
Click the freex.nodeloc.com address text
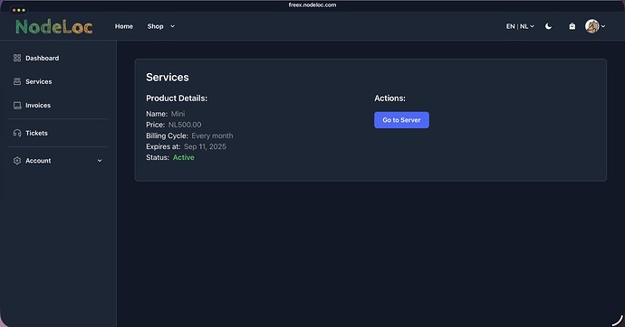coord(312,5)
